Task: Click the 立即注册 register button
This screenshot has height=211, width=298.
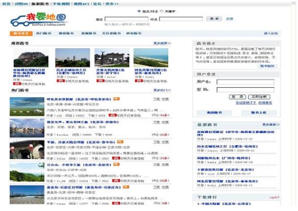Action: pyautogui.click(x=259, y=97)
